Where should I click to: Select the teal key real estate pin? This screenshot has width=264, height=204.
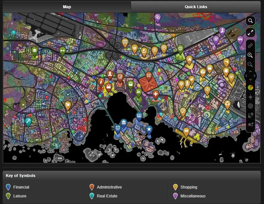(x=29, y=121)
